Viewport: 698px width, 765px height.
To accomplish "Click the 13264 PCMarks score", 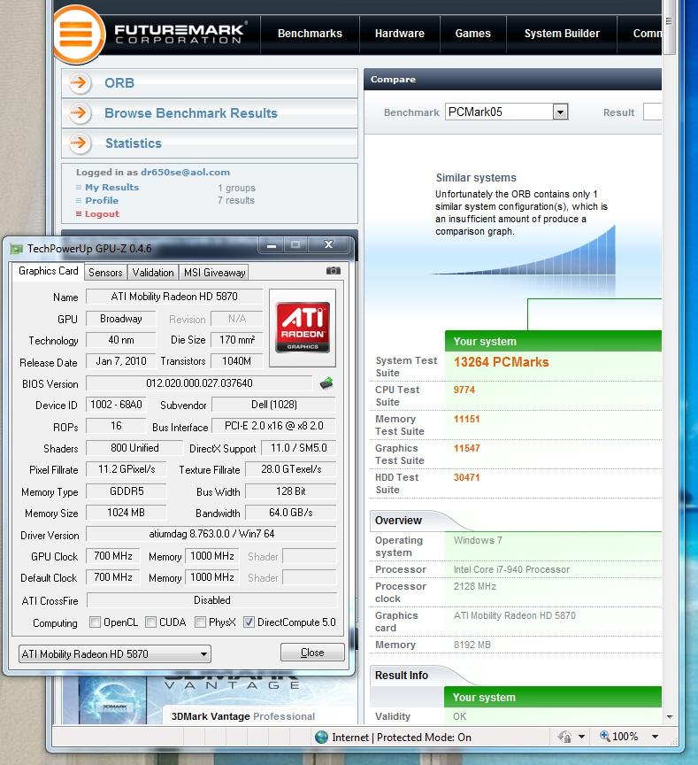I will coord(501,362).
